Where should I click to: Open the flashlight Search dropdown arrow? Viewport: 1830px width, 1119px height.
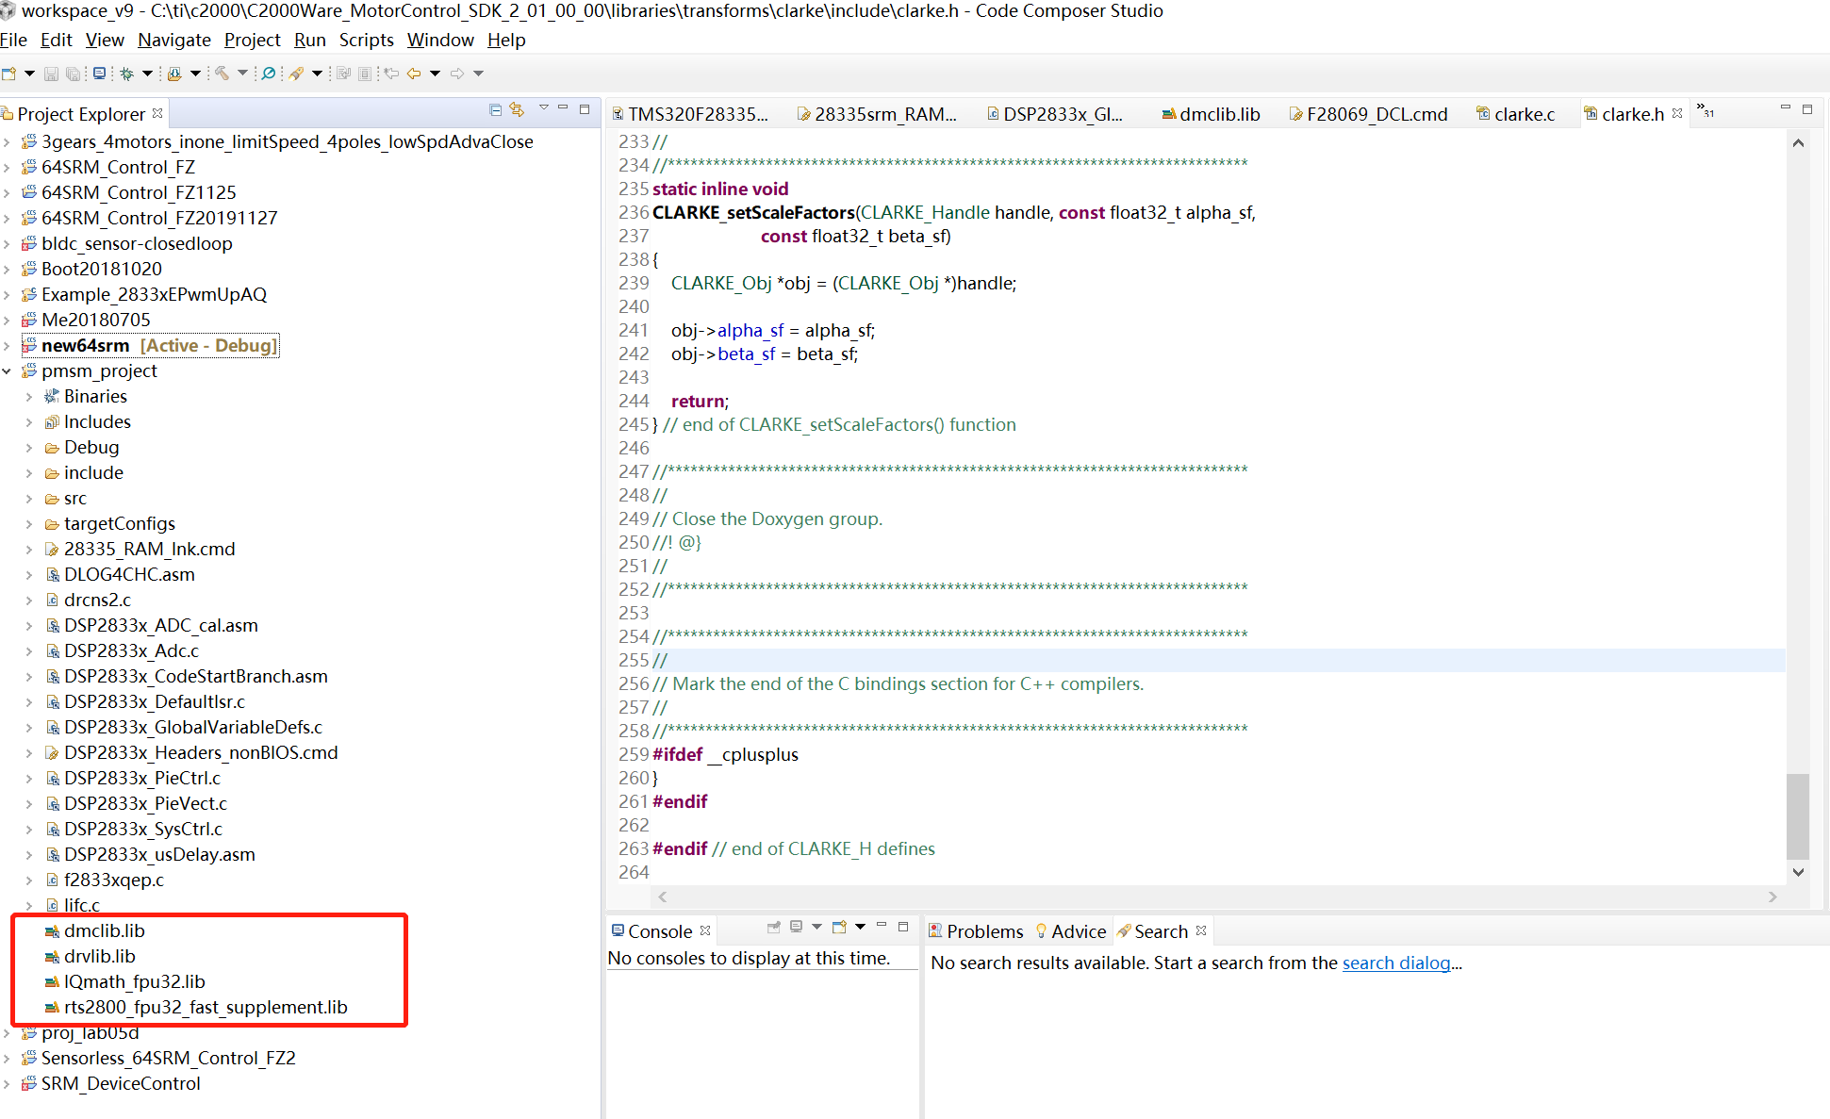[317, 74]
